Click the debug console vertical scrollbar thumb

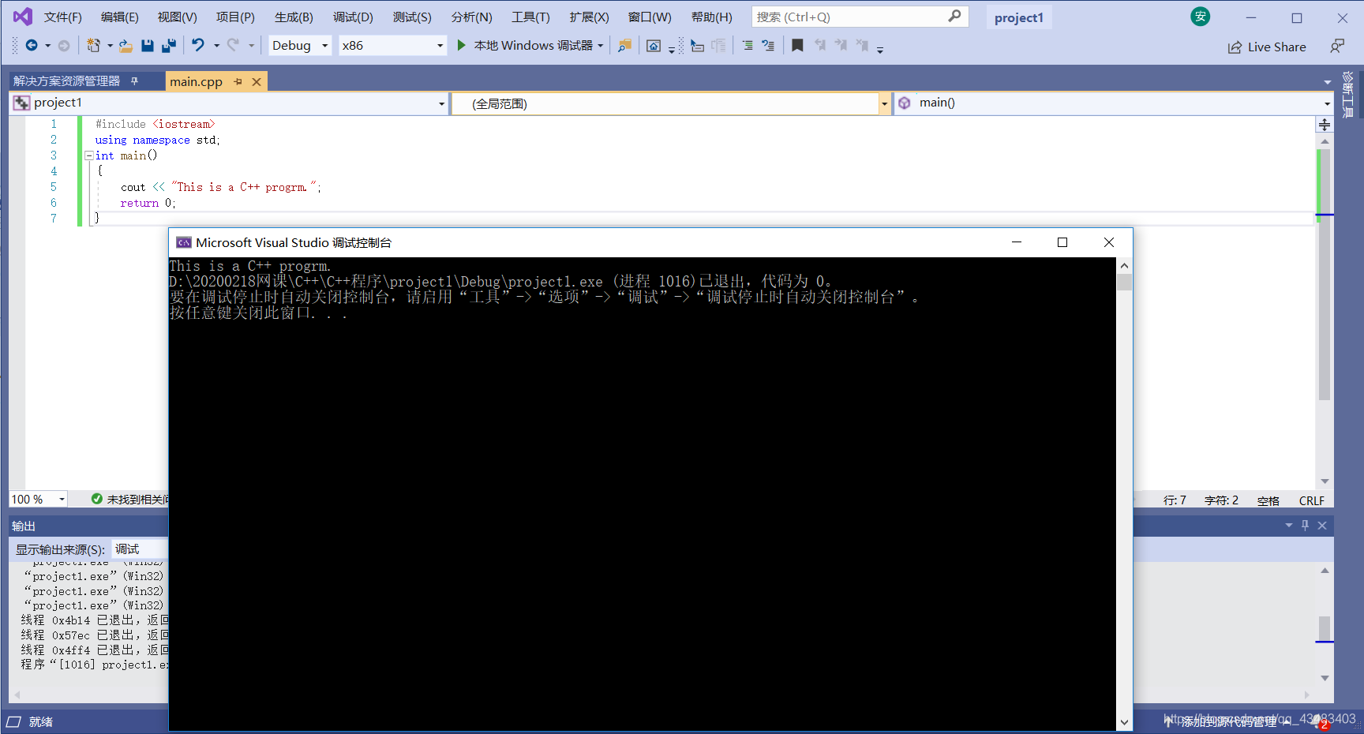(x=1124, y=282)
